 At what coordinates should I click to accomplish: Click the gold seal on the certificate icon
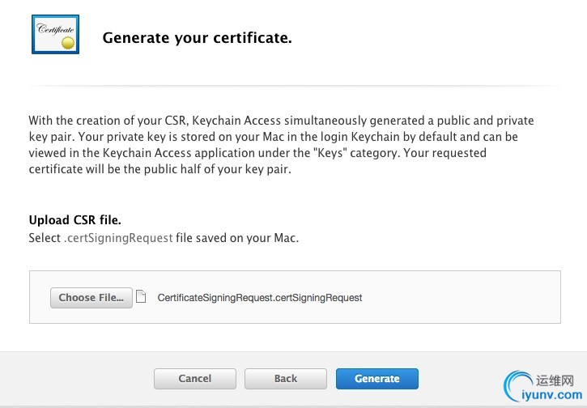(68, 44)
